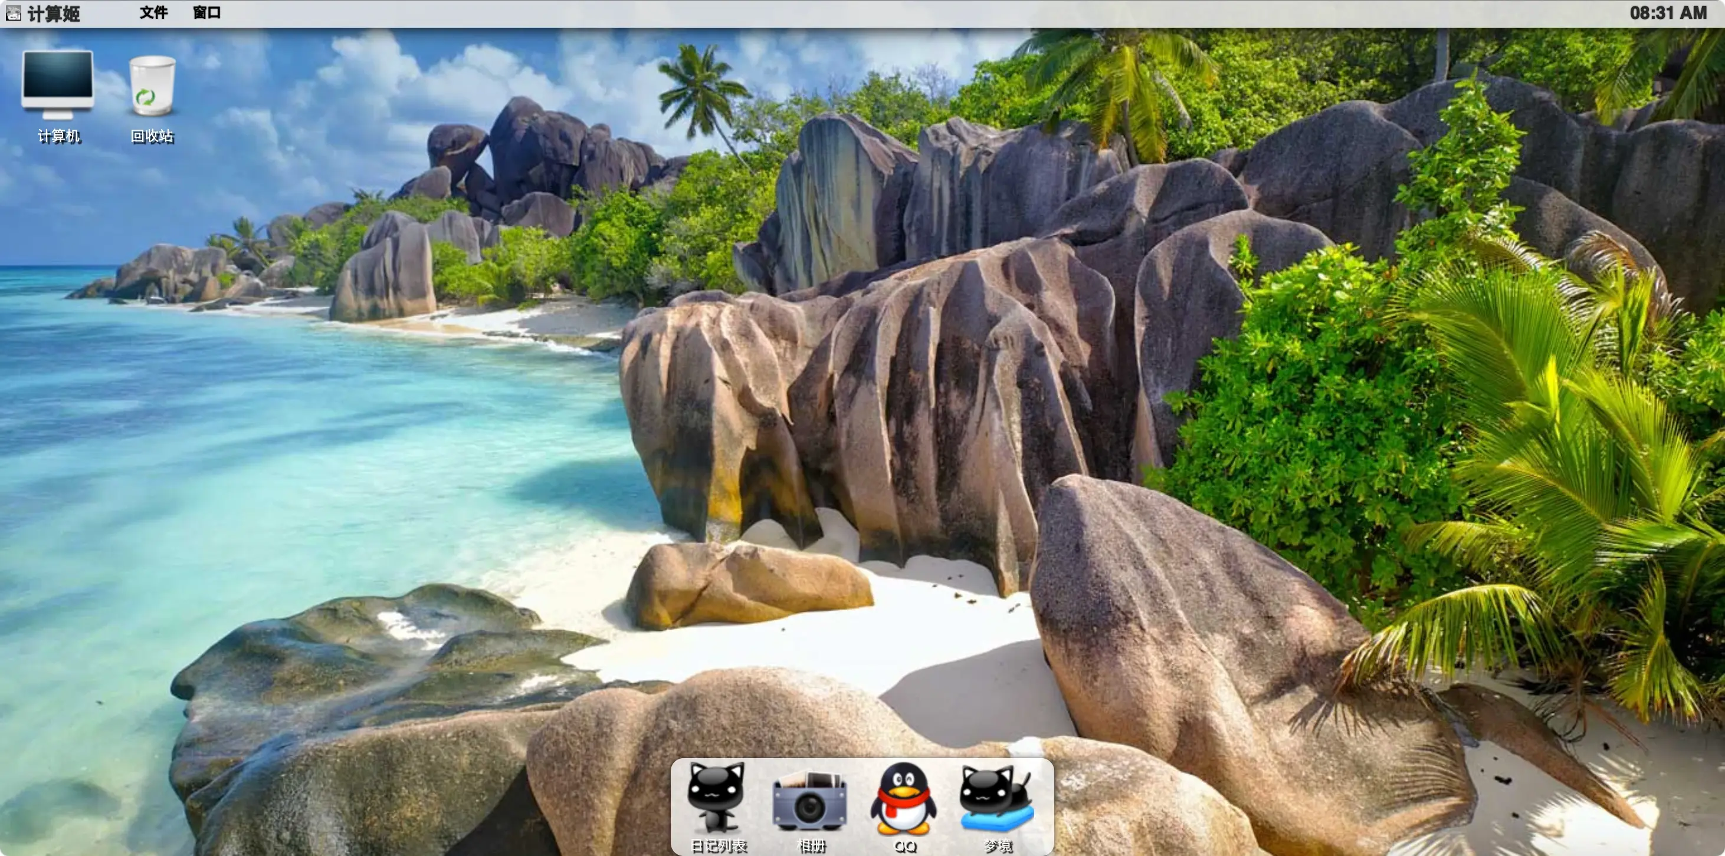This screenshot has height=856, width=1725.
Task: Open the QQ penguin icon
Action: click(x=903, y=799)
